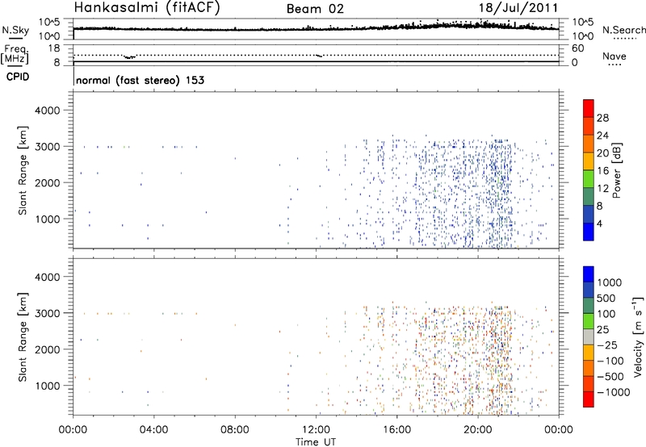The height and width of the screenshot is (447, 646).
Task: Select the -100 label on Velocity bar
Action: point(610,361)
